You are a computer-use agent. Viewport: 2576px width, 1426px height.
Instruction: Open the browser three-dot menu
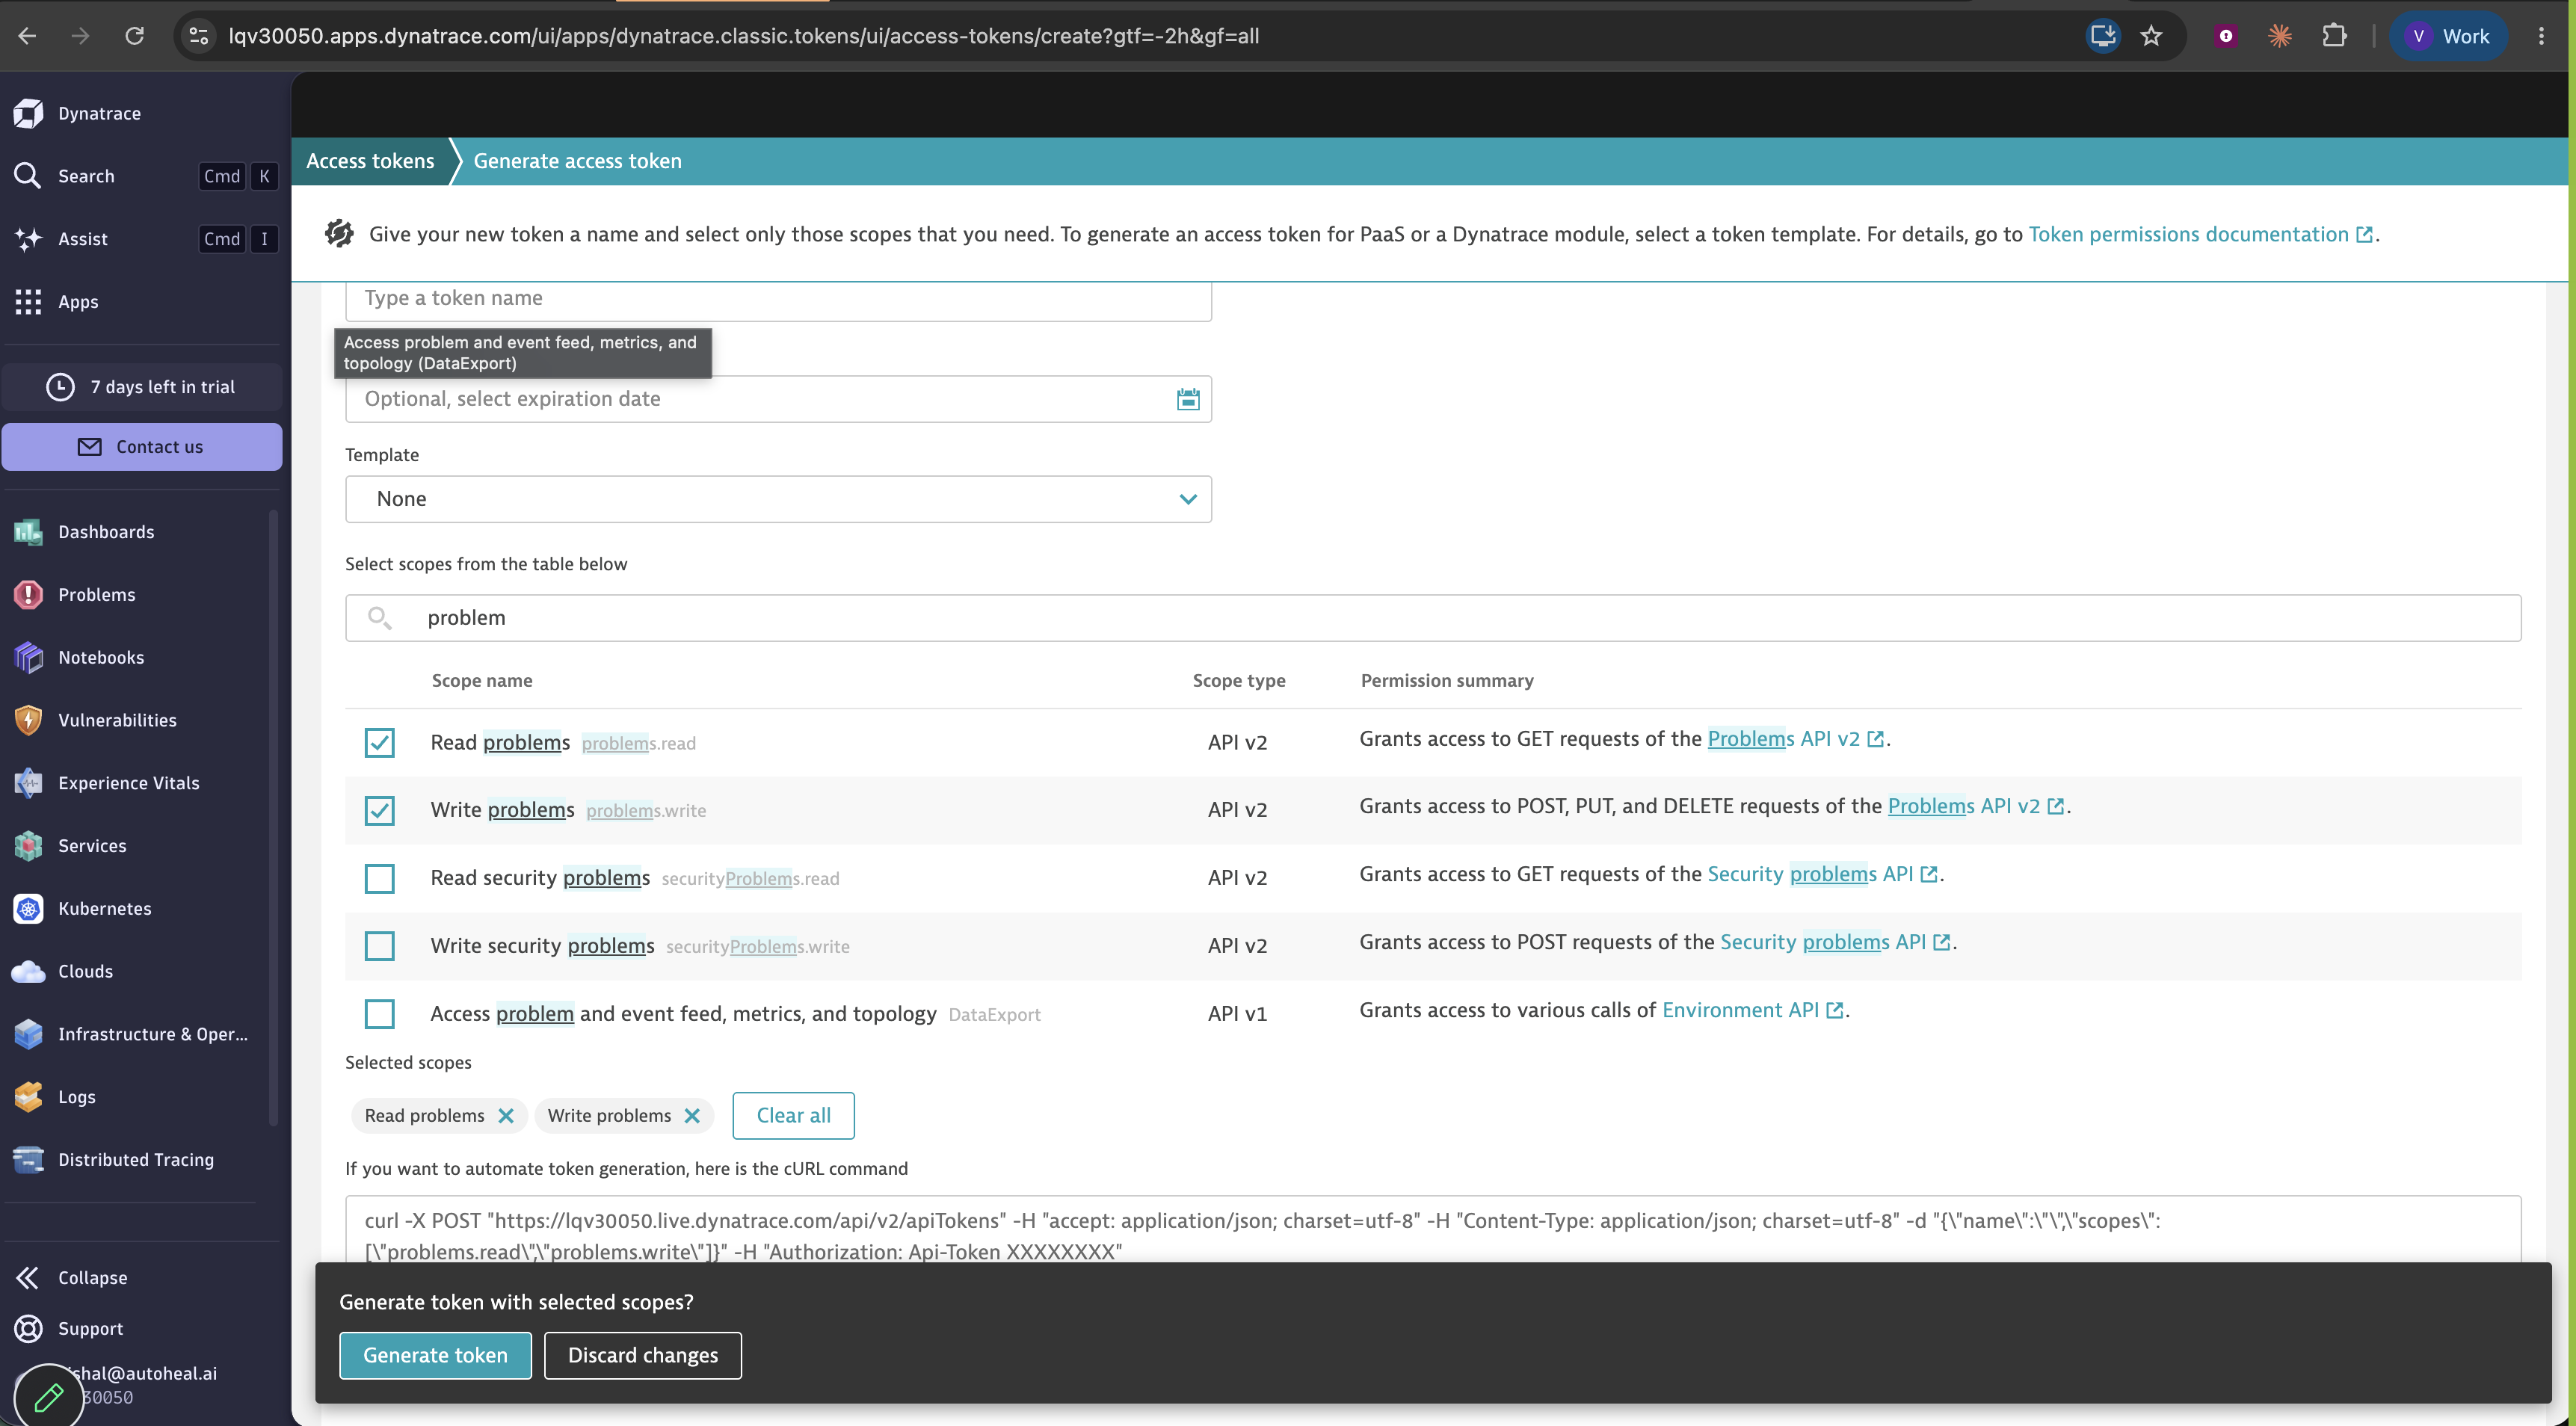point(2541,36)
